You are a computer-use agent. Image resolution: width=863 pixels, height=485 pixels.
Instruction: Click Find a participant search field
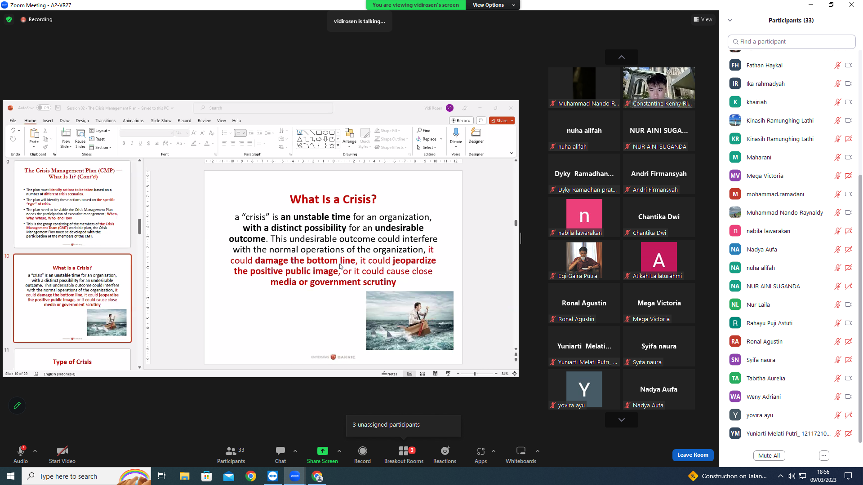click(x=792, y=41)
